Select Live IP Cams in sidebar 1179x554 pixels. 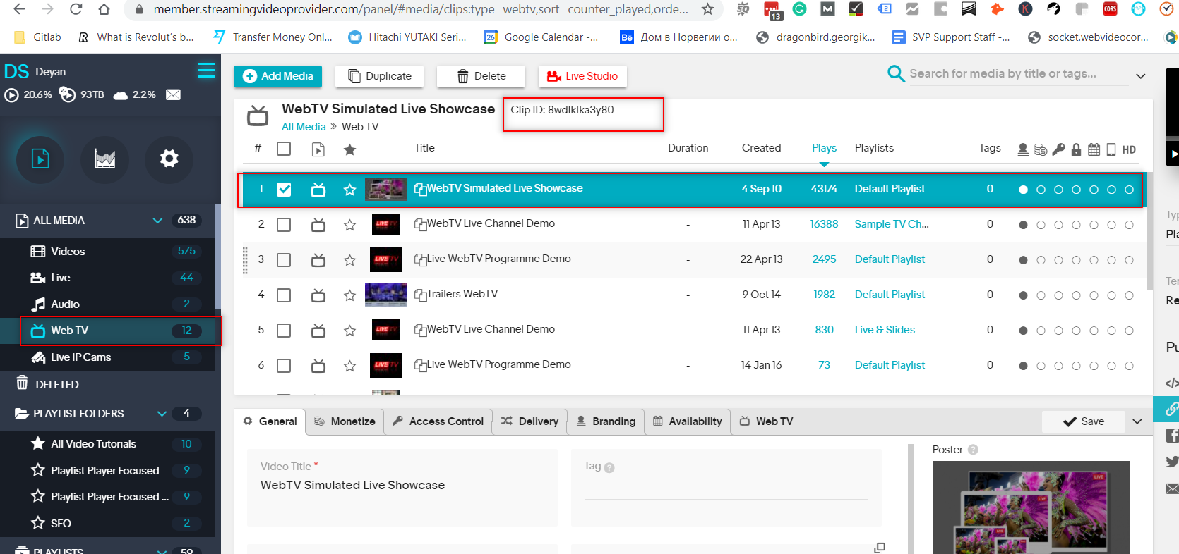[80, 357]
